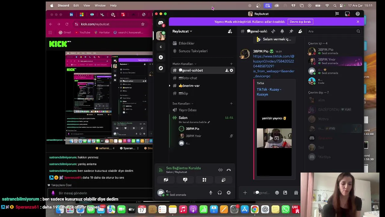Open soundboard in voice panel

(223, 180)
